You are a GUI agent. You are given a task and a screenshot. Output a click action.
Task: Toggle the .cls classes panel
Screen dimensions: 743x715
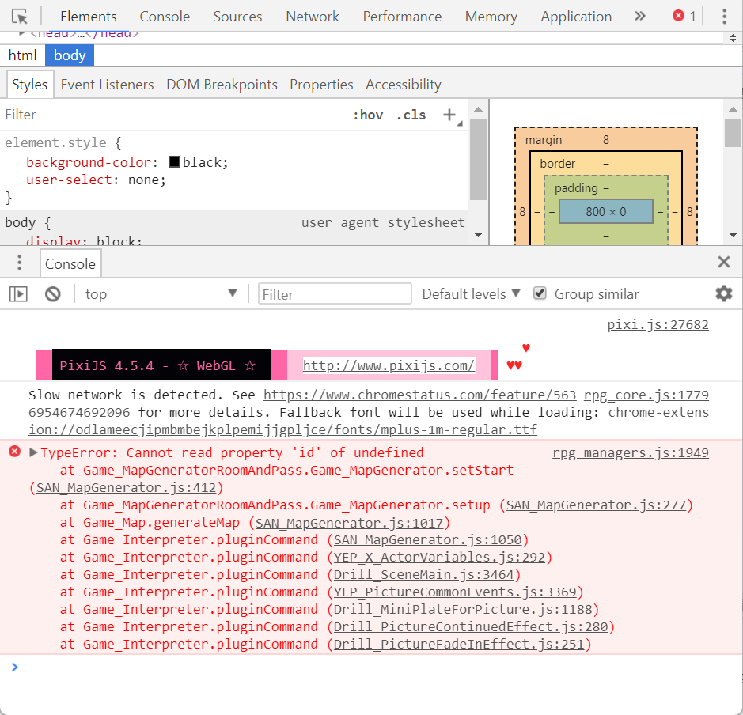[x=411, y=115]
